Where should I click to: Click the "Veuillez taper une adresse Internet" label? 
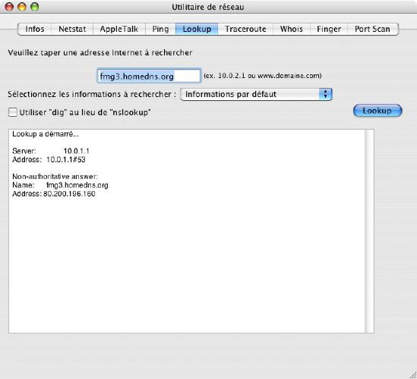(x=100, y=52)
